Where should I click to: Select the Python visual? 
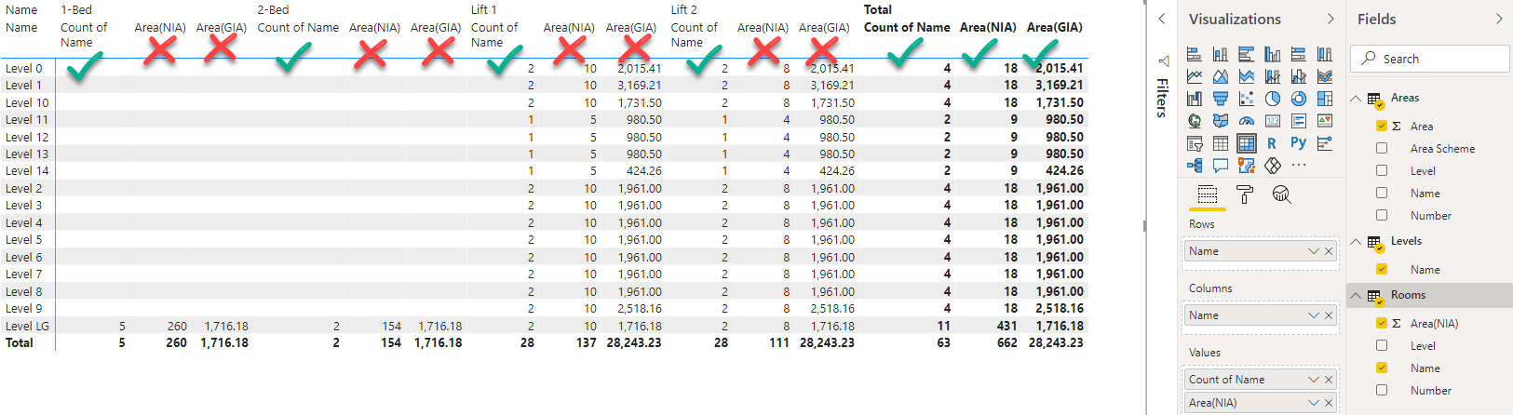(1299, 143)
